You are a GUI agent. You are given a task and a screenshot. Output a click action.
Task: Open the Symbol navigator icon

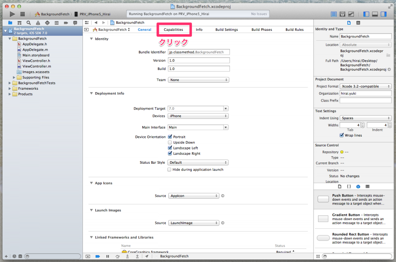point(19,23)
